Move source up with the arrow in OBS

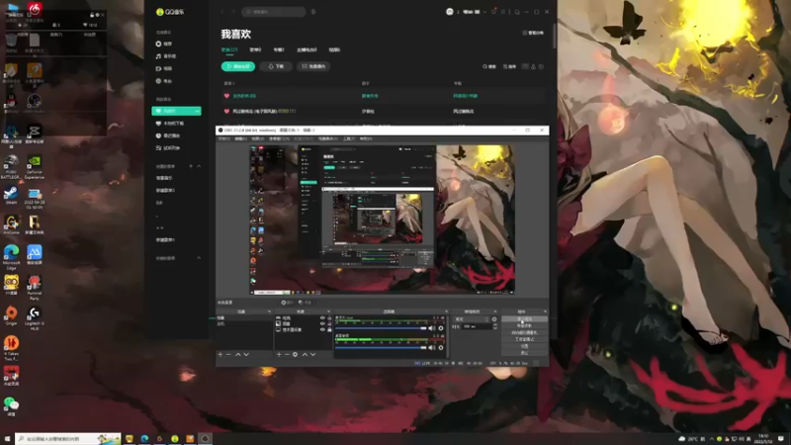305,355
